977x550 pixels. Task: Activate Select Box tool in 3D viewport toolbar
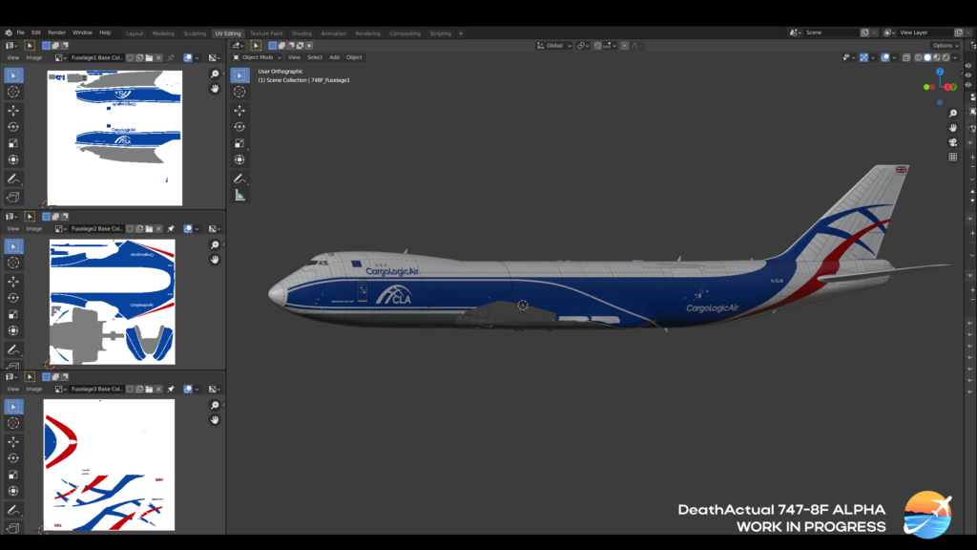[239, 75]
